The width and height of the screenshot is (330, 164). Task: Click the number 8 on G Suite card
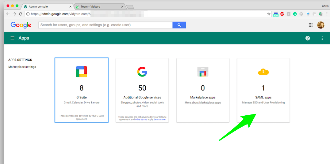pyautogui.click(x=82, y=88)
